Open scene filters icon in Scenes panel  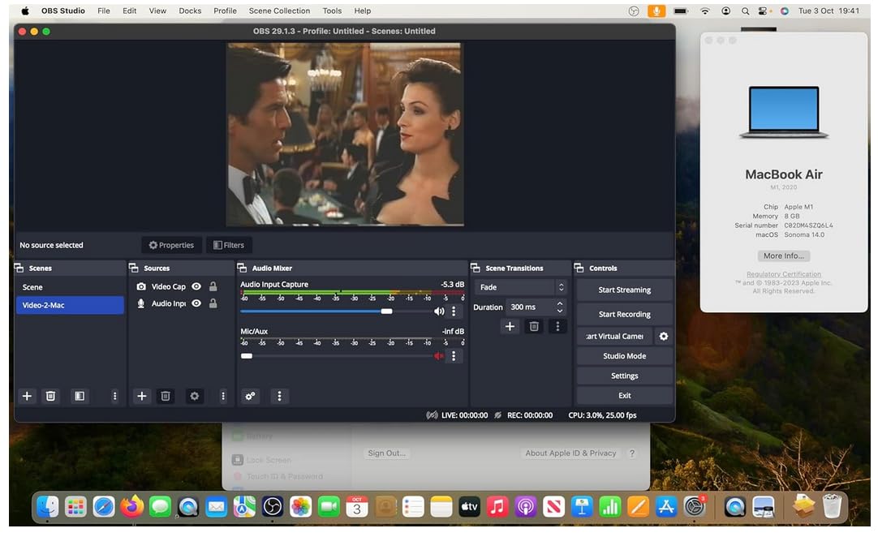pyautogui.click(x=80, y=396)
